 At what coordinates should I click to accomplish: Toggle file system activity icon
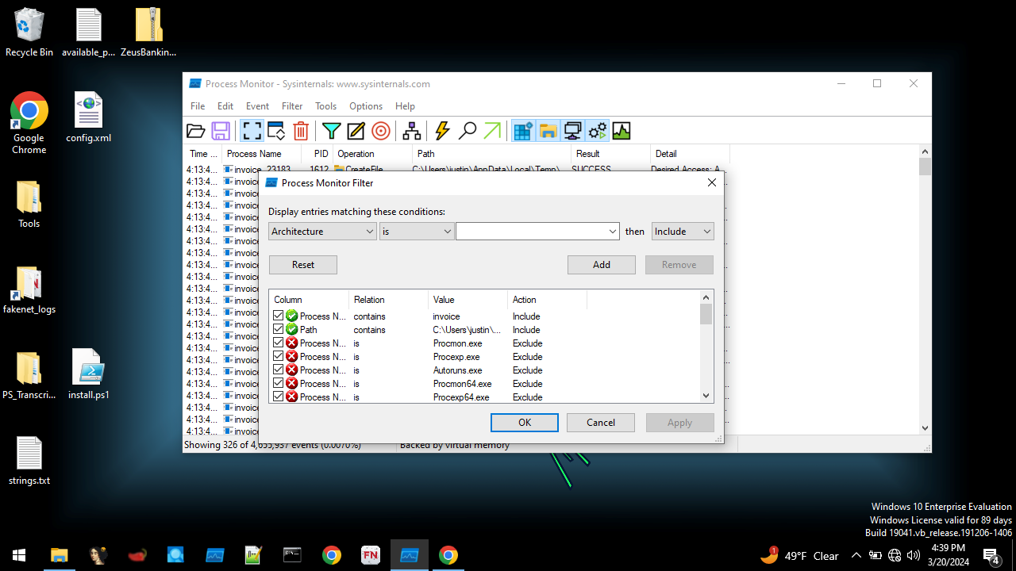[548, 131]
